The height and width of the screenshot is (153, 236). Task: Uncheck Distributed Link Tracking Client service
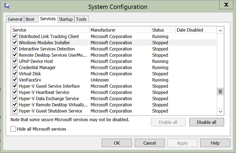click(15, 36)
